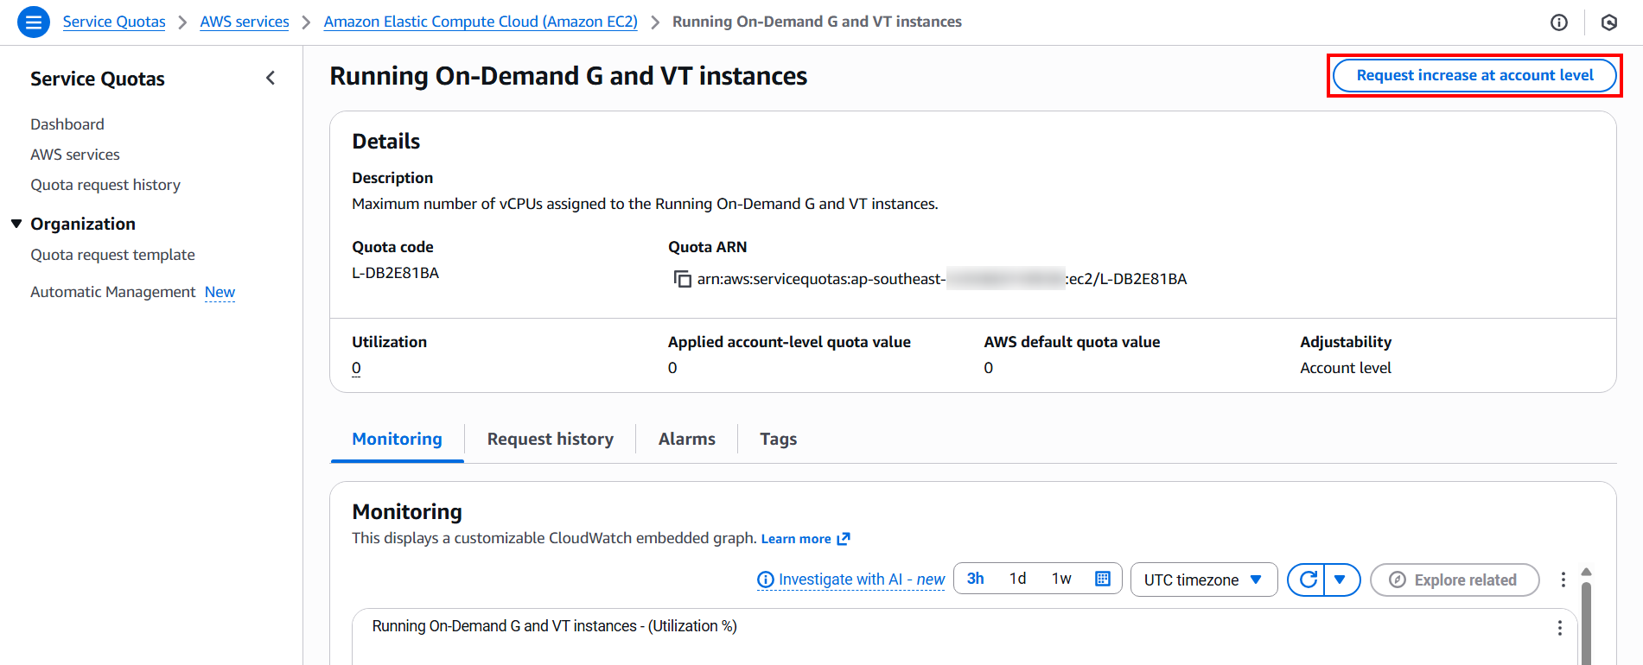Screen dimensions: 1643x665
Task: Copy the Quota ARN with copy icon
Action: [683, 279]
